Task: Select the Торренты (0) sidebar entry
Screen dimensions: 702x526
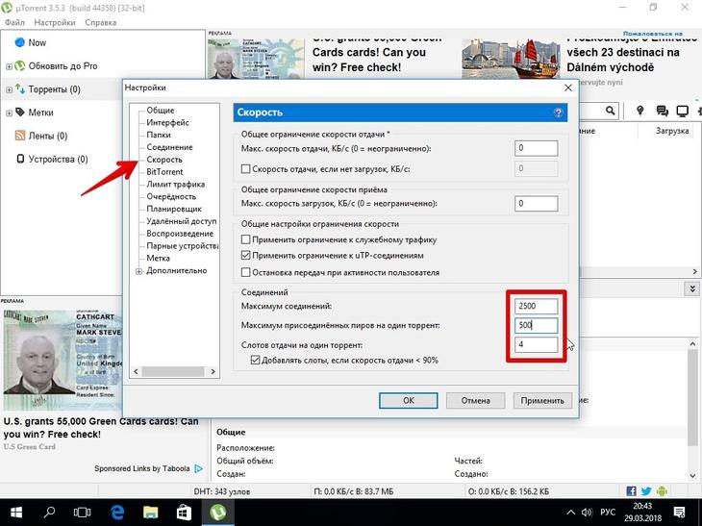Action: [54, 89]
